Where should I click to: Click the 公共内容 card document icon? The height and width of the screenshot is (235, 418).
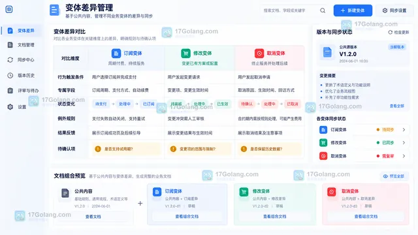pos(65,193)
